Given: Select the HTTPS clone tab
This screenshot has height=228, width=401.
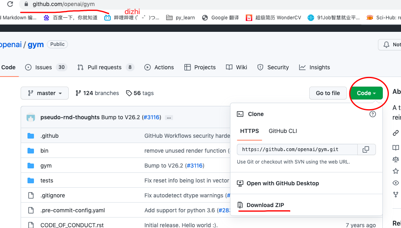Looking at the screenshot, I should [249, 131].
